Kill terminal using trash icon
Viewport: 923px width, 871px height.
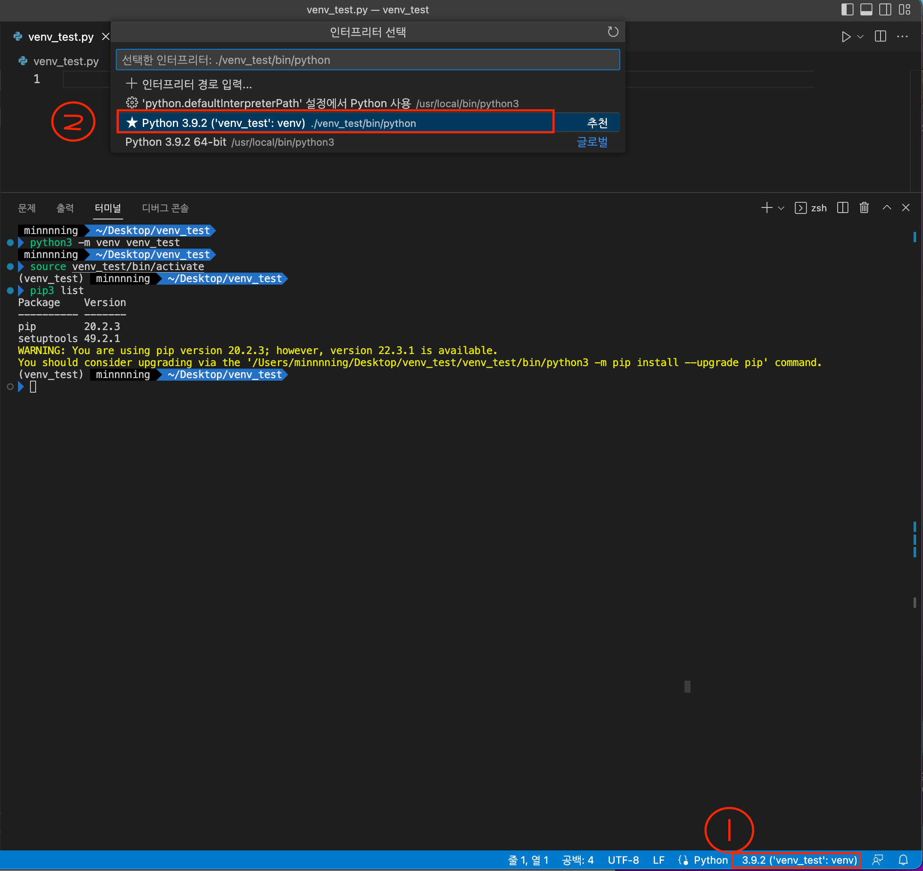(864, 207)
